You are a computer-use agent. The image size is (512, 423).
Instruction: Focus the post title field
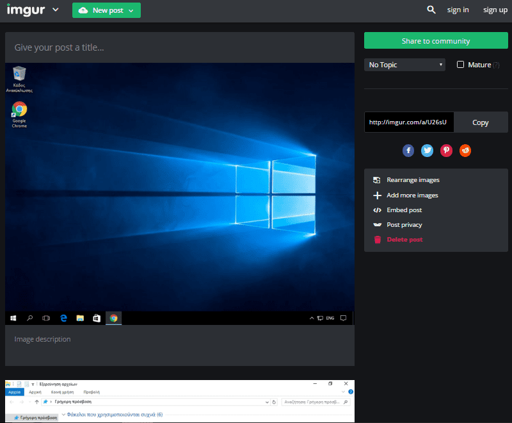180,47
